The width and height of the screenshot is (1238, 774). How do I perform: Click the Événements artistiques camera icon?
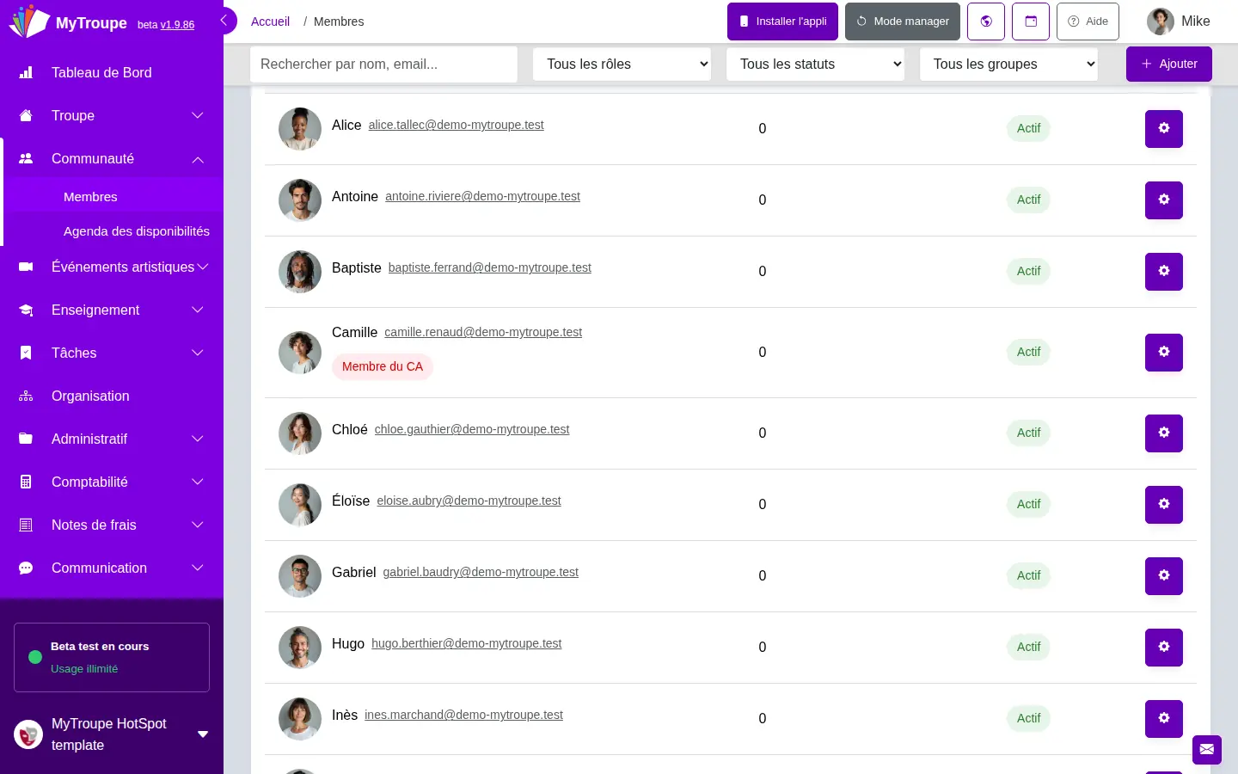pyautogui.click(x=26, y=267)
